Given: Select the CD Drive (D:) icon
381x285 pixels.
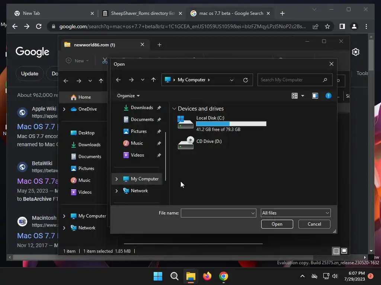Looking at the screenshot, I should [186, 142].
